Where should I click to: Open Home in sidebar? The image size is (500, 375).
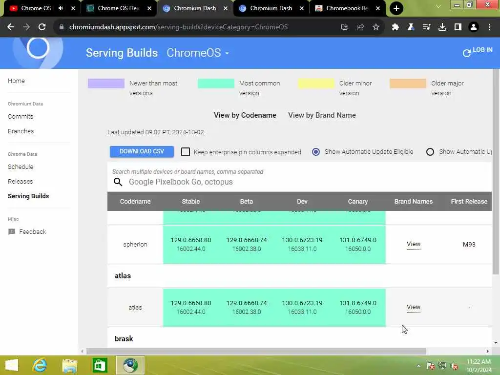click(x=16, y=81)
